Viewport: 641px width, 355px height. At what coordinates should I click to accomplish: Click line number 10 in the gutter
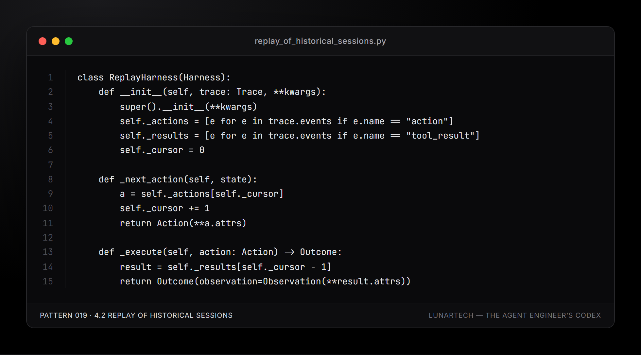[x=48, y=208]
